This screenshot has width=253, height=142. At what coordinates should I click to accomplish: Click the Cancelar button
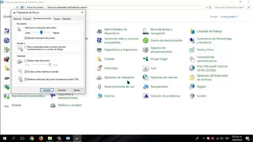tap(62, 90)
